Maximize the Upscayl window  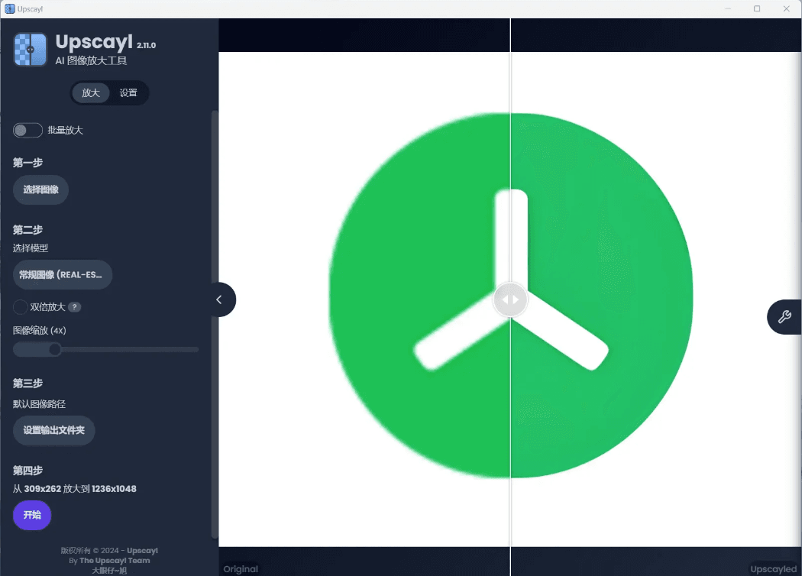757,8
